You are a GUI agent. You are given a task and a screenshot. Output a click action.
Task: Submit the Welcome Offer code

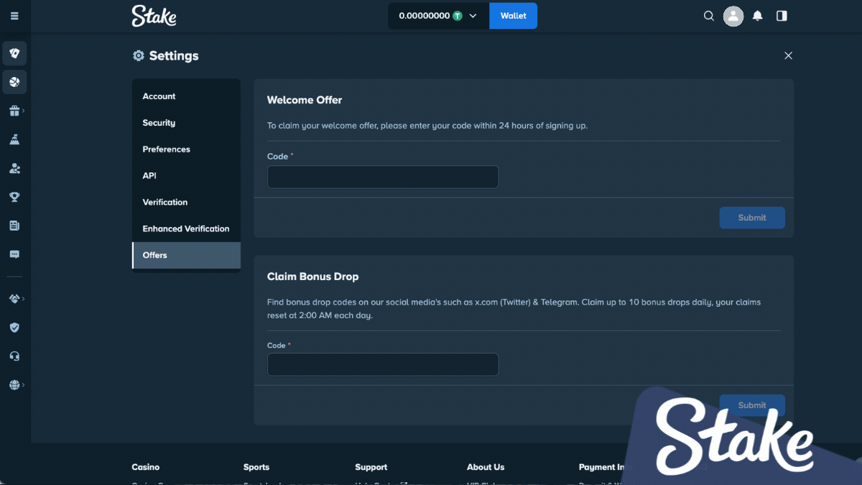point(752,218)
